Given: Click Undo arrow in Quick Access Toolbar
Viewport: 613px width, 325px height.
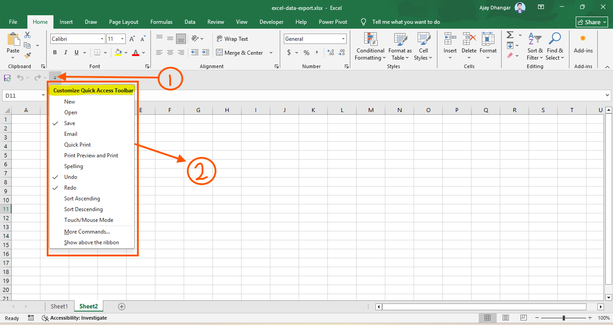Looking at the screenshot, I should 20,78.
